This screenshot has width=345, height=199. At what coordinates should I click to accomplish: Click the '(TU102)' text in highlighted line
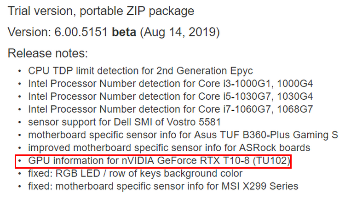click(x=272, y=160)
